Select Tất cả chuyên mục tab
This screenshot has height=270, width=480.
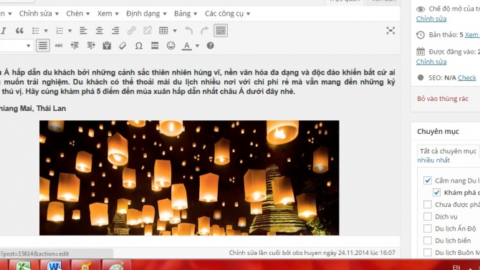point(448,151)
